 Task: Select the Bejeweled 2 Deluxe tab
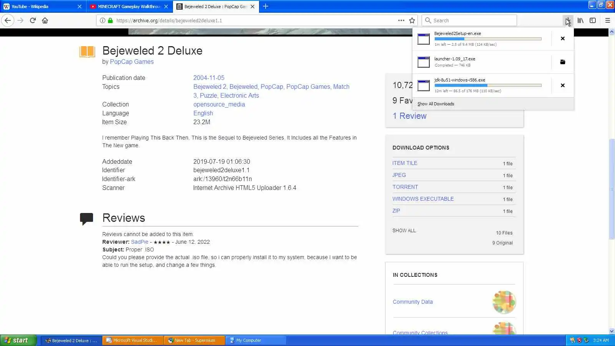point(216,7)
